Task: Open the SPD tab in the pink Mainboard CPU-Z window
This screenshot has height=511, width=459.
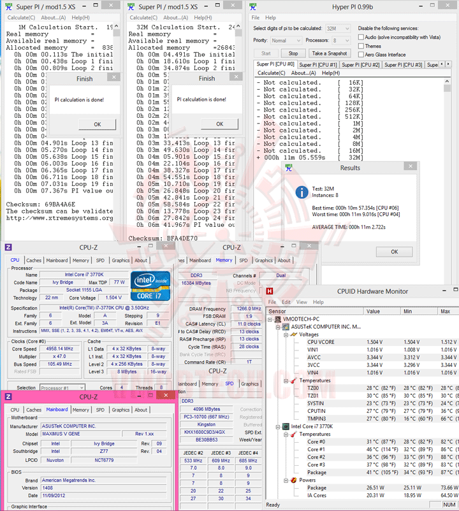Action: pyautogui.click(x=100, y=410)
